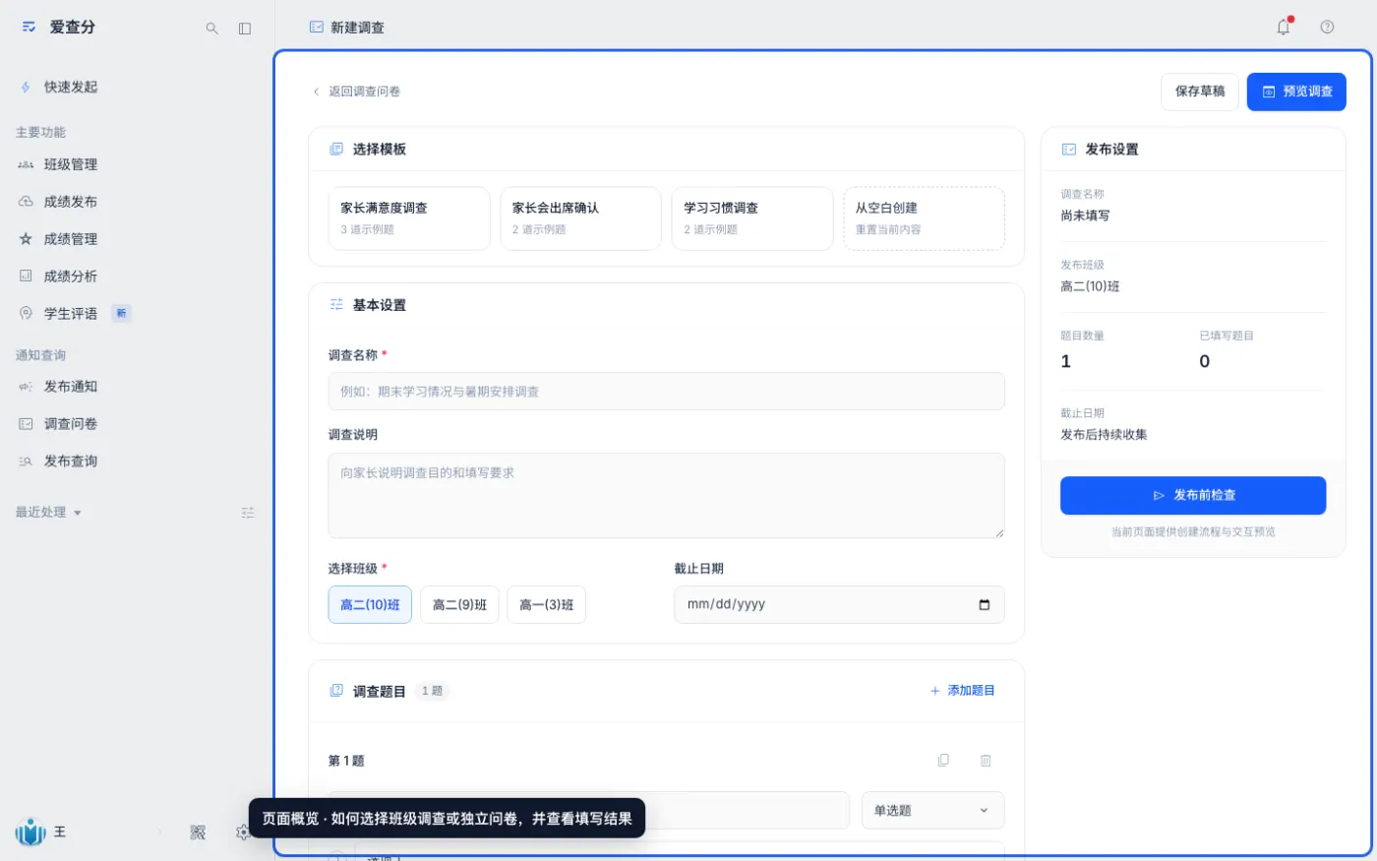1377x861 pixels.
Task: Open 发布查询 sidebar item
Action: tap(71, 461)
